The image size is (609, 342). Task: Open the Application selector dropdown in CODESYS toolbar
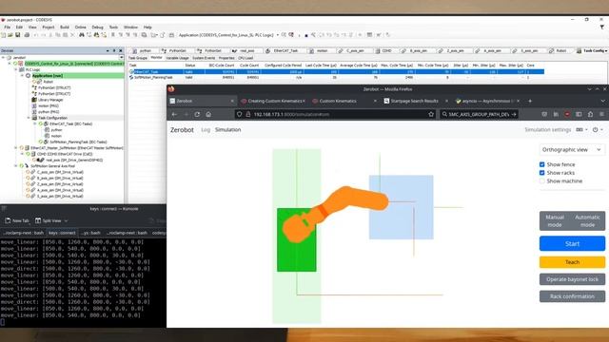click(x=278, y=35)
